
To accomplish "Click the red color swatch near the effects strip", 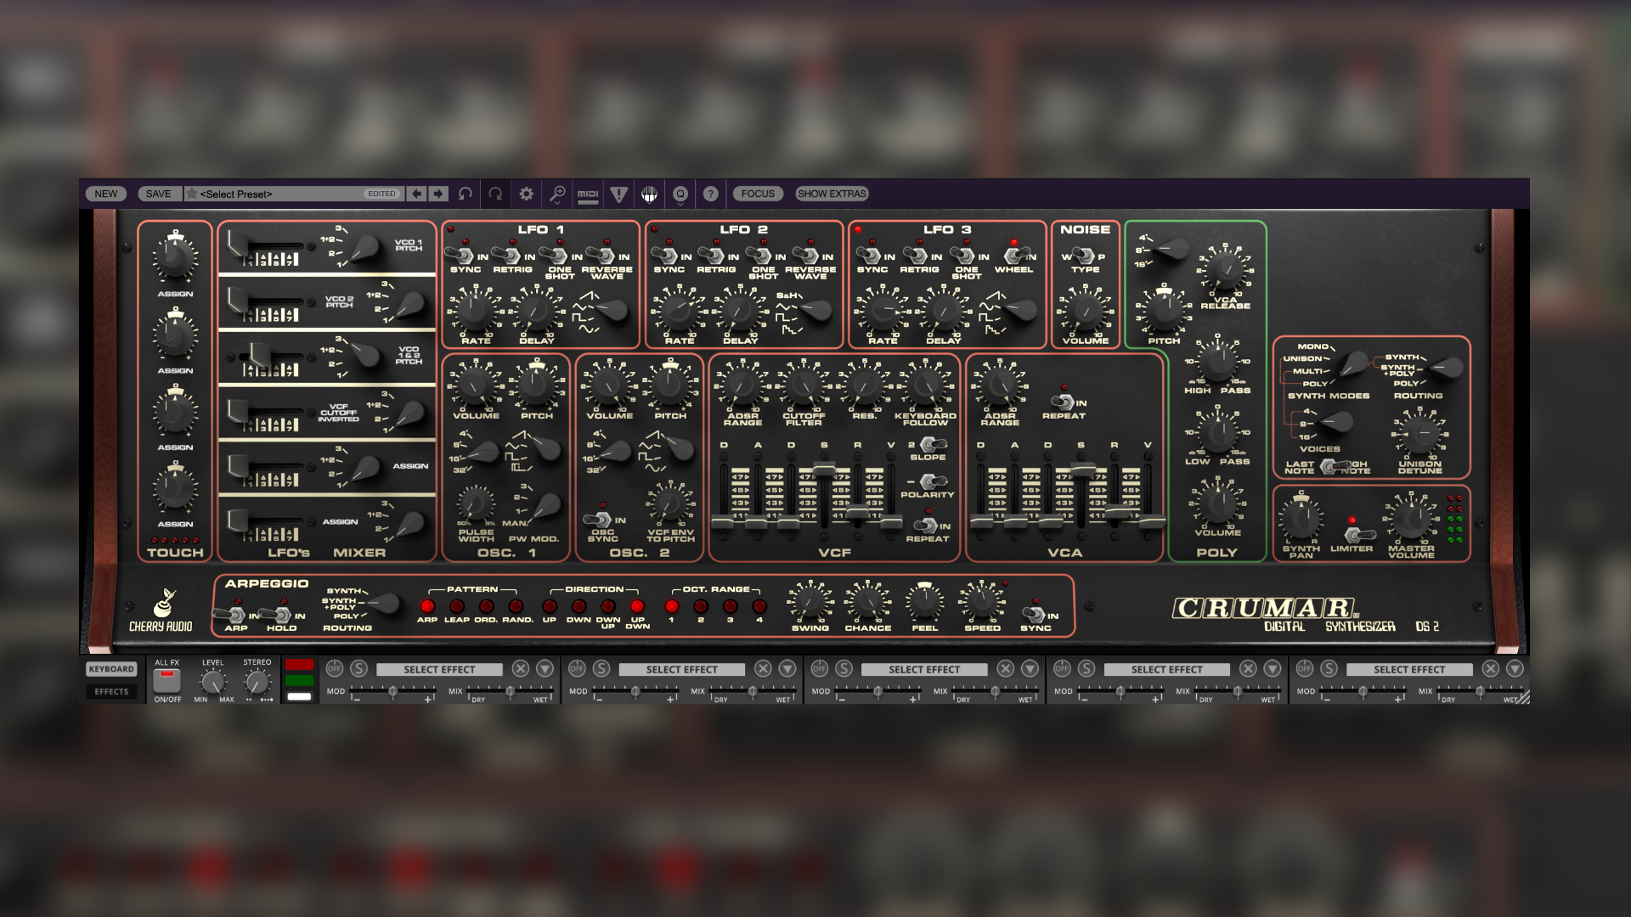I will (x=299, y=664).
